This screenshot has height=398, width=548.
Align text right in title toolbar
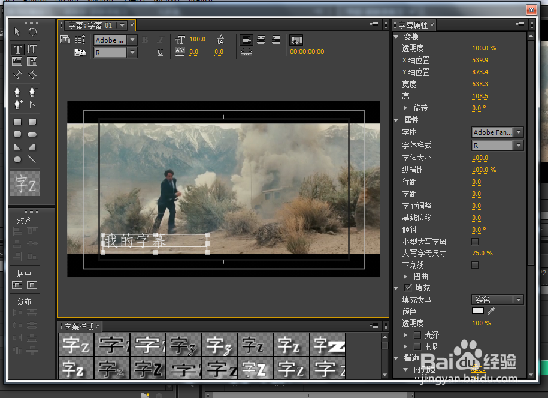click(x=276, y=40)
